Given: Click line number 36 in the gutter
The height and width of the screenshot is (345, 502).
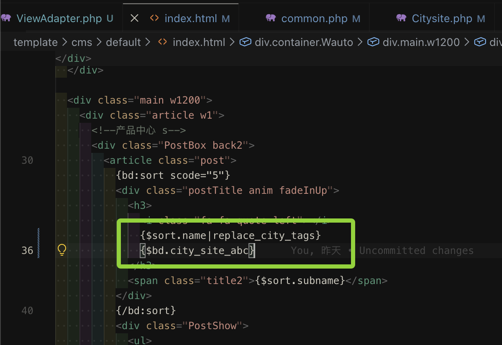Looking at the screenshot, I should coord(27,251).
